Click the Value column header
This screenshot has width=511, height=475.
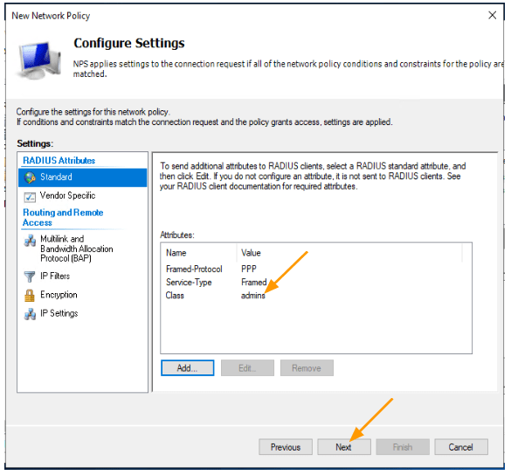349,254
